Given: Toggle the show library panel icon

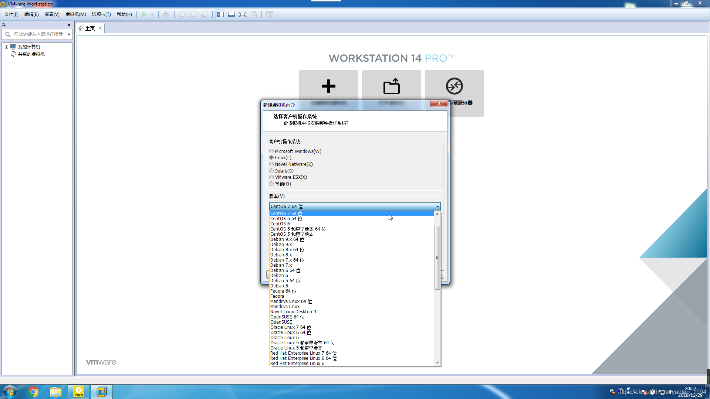Looking at the screenshot, I should pos(220,14).
